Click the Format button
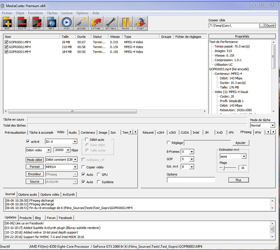 tap(35, 167)
